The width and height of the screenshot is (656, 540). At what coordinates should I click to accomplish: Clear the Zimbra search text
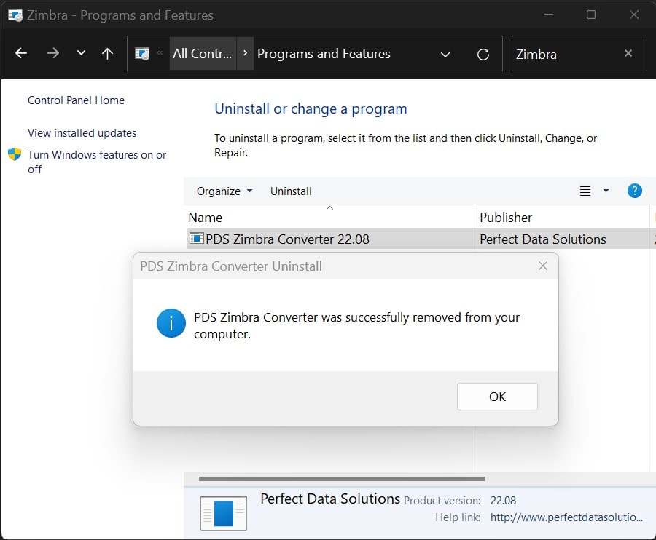628,53
